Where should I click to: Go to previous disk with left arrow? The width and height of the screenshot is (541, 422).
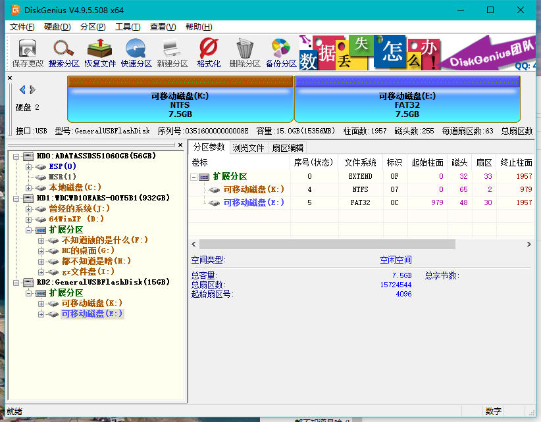click(x=22, y=89)
